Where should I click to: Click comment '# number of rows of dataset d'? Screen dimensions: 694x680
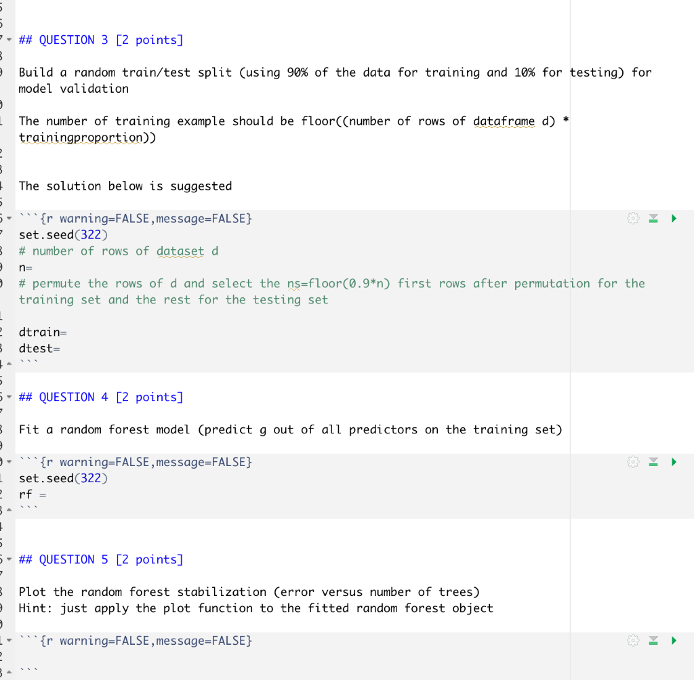(119, 251)
